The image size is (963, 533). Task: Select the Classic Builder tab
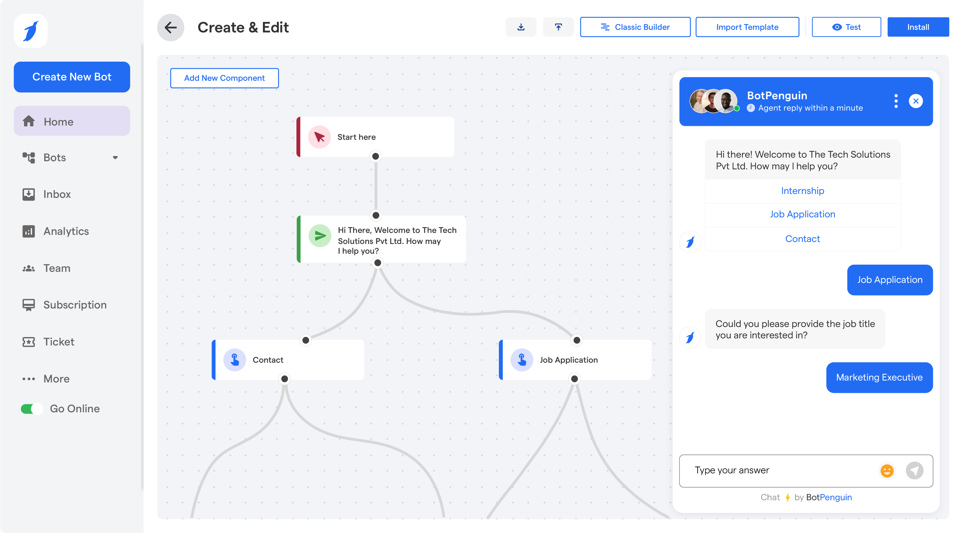click(x=634, y=27)
